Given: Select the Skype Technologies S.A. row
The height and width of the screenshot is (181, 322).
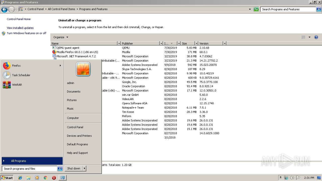Looking at the screenshot, I should pyautogui.click(x=137, y=69).
